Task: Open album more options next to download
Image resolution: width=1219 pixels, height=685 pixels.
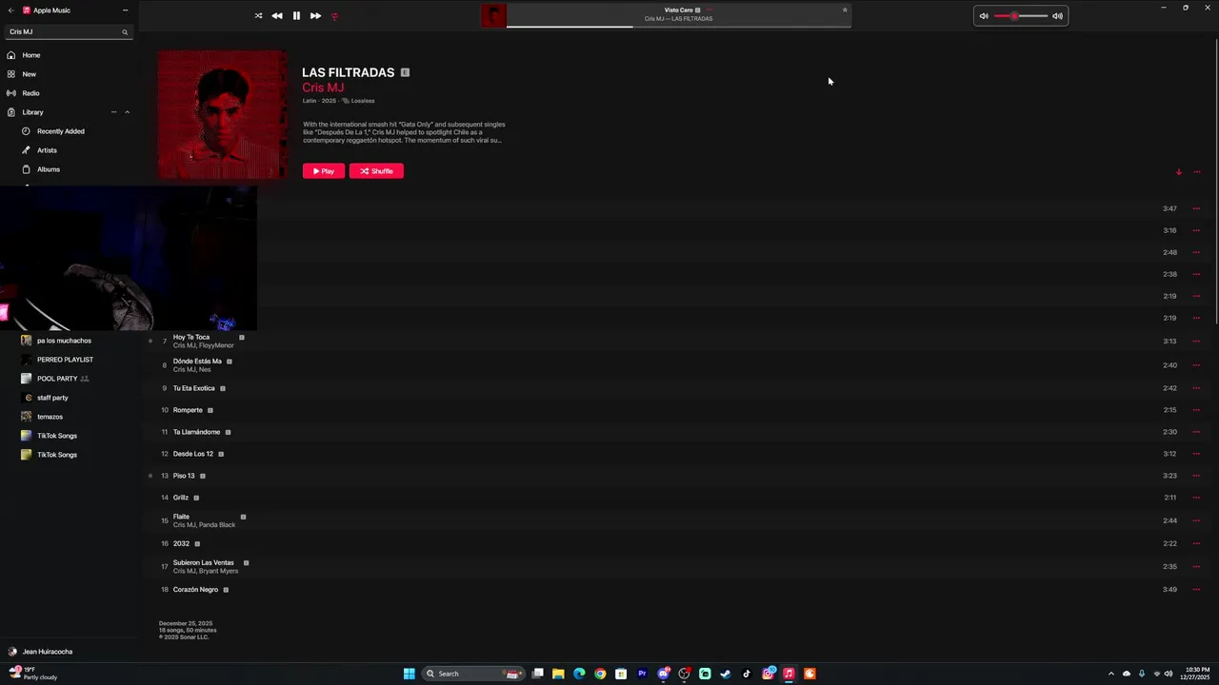Action: (x=1197, y=172)
